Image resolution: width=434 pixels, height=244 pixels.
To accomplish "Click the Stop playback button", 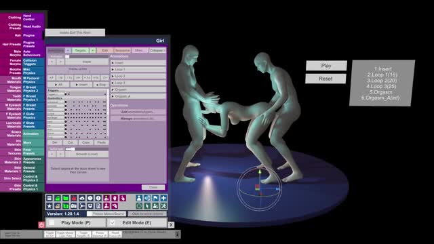I will [101, 84].
